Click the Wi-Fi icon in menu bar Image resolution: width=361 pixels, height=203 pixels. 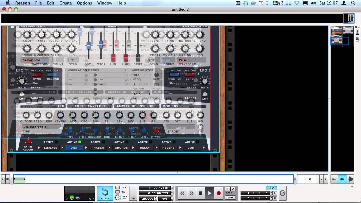(297, 3)
